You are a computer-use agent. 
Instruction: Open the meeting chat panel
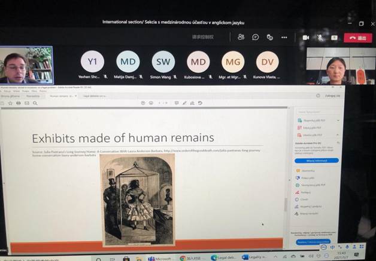click(255, 37)
